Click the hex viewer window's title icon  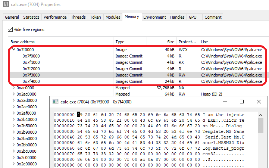click(56, 102)
